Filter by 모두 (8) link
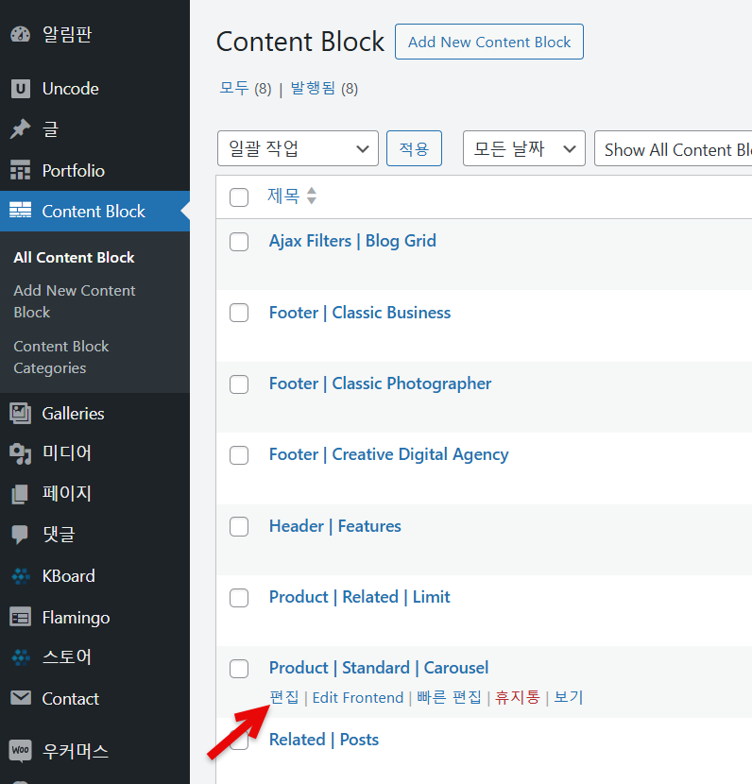752x784 pixels. pos(245,89)
